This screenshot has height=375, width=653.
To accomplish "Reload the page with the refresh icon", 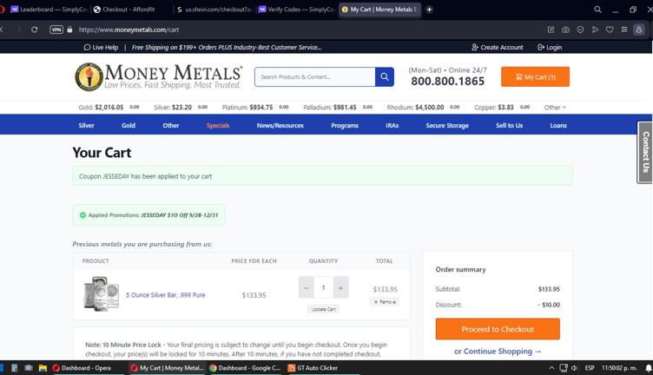I will (x=35, y=30).
